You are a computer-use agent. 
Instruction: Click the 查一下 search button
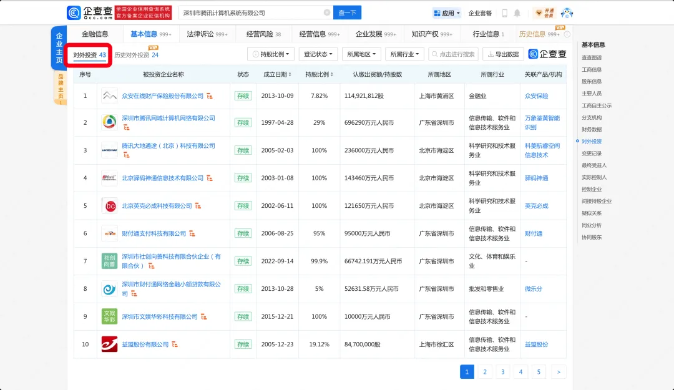348,12
